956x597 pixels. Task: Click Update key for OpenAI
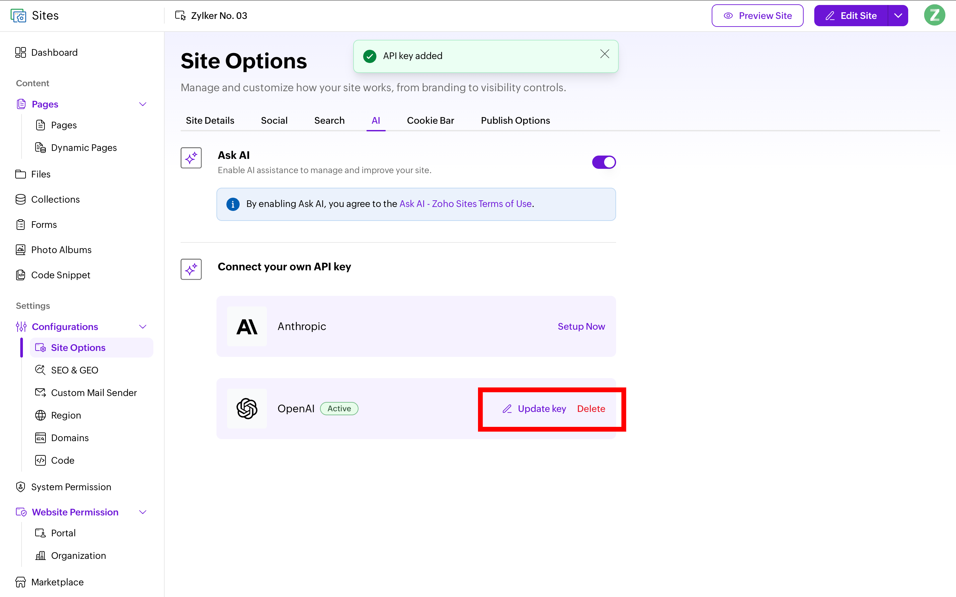coord(534,409)
